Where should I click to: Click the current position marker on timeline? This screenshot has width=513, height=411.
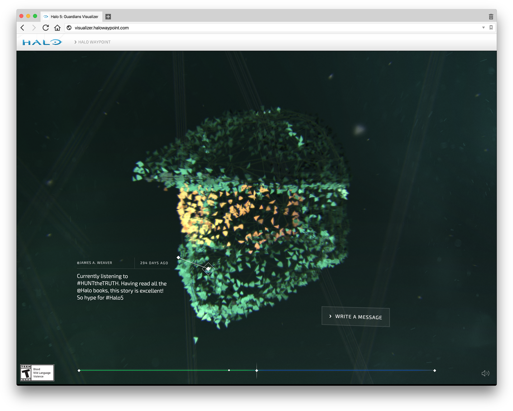257,370
